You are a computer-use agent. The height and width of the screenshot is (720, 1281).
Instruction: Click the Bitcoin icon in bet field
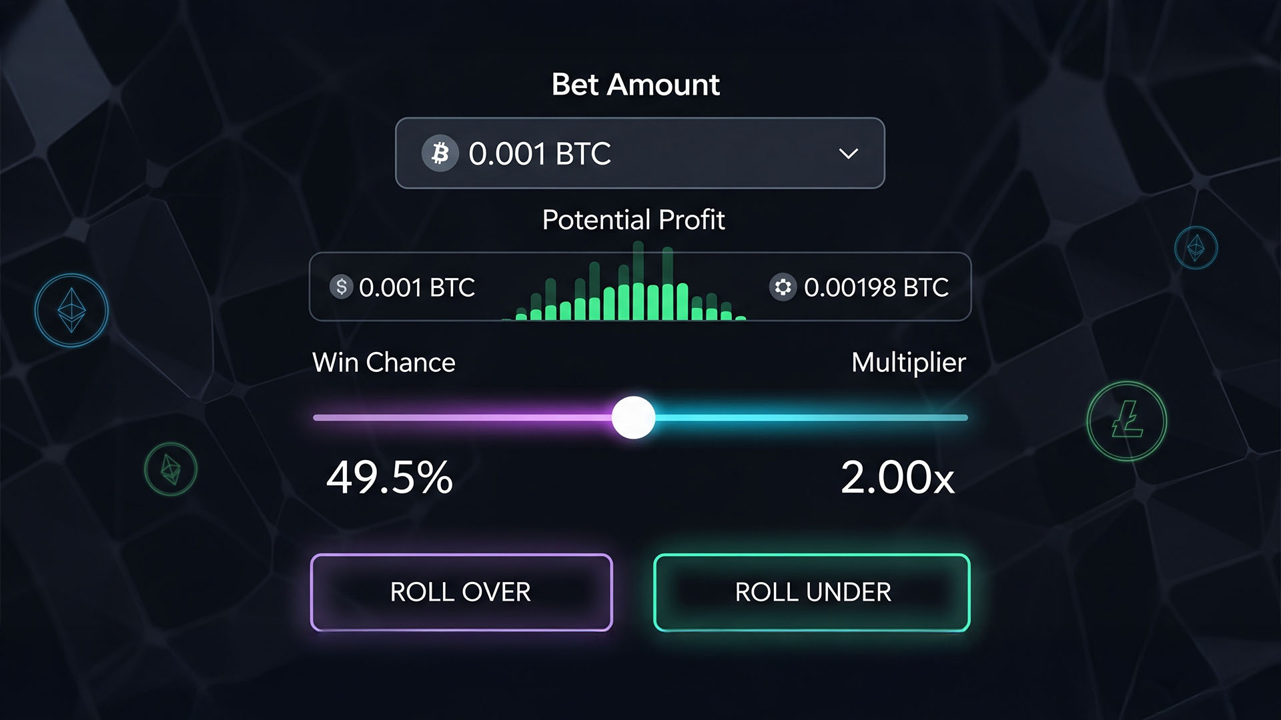[x=440, y=153]
